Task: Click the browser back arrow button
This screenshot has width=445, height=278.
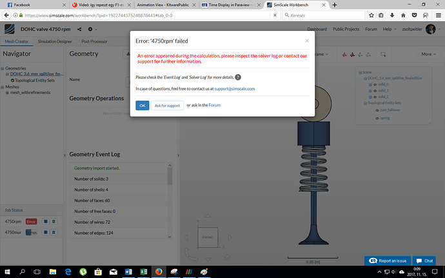Action: pyautogui.click(x=6, y=15)
